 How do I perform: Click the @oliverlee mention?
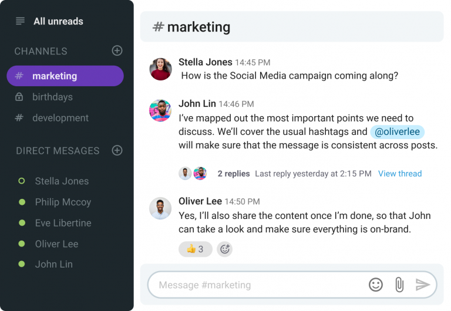397,132
